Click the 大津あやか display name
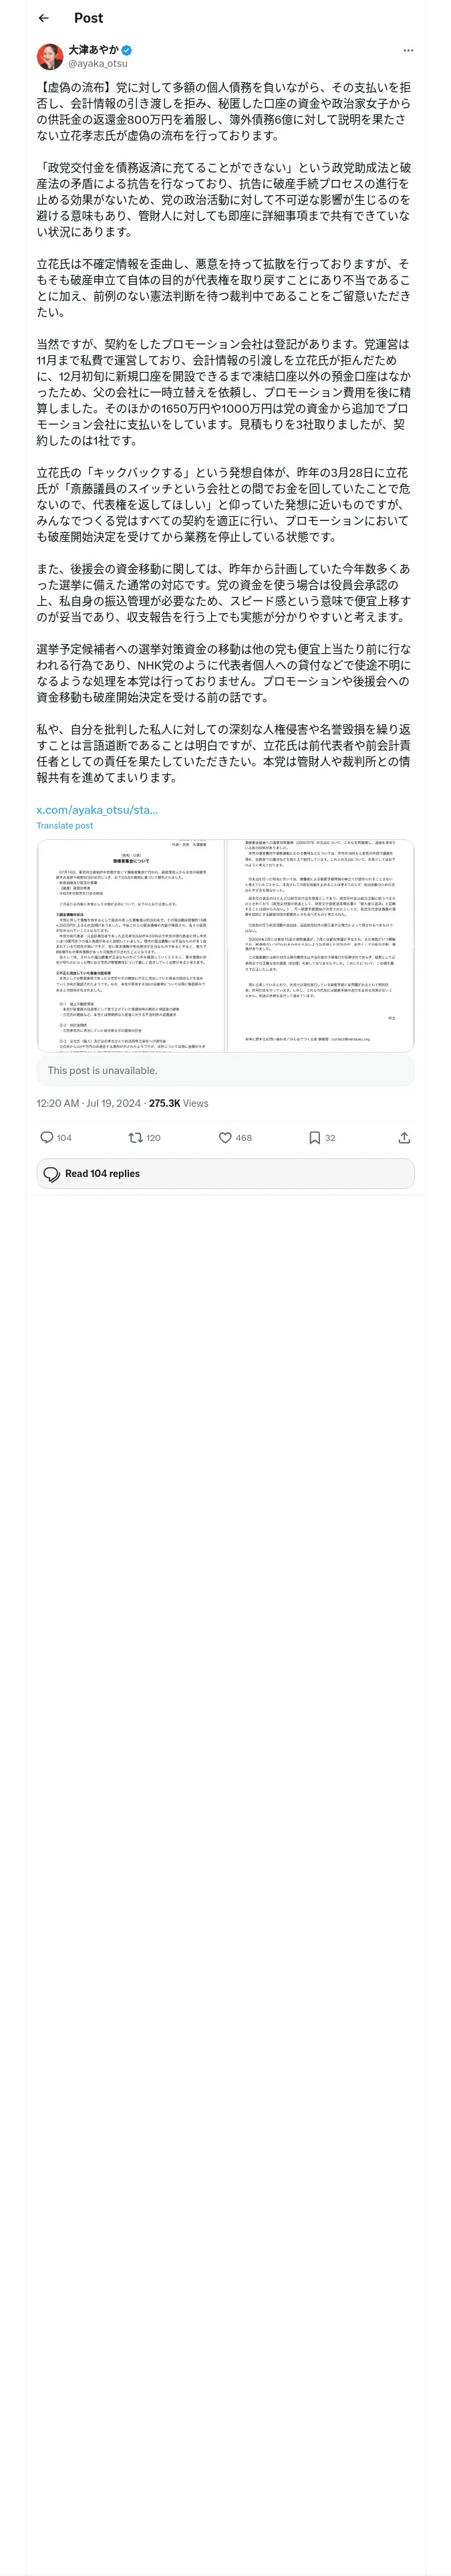 pos(93,50)
